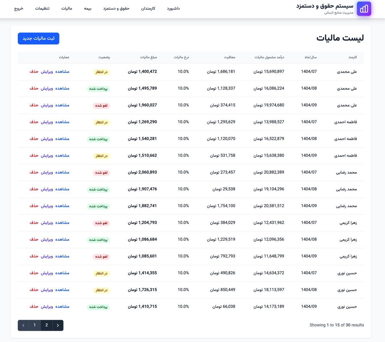The image size is (385, 342).
Task: Delete حسین نوری 1404/09 tax record
Action: [x=34, y=307]
